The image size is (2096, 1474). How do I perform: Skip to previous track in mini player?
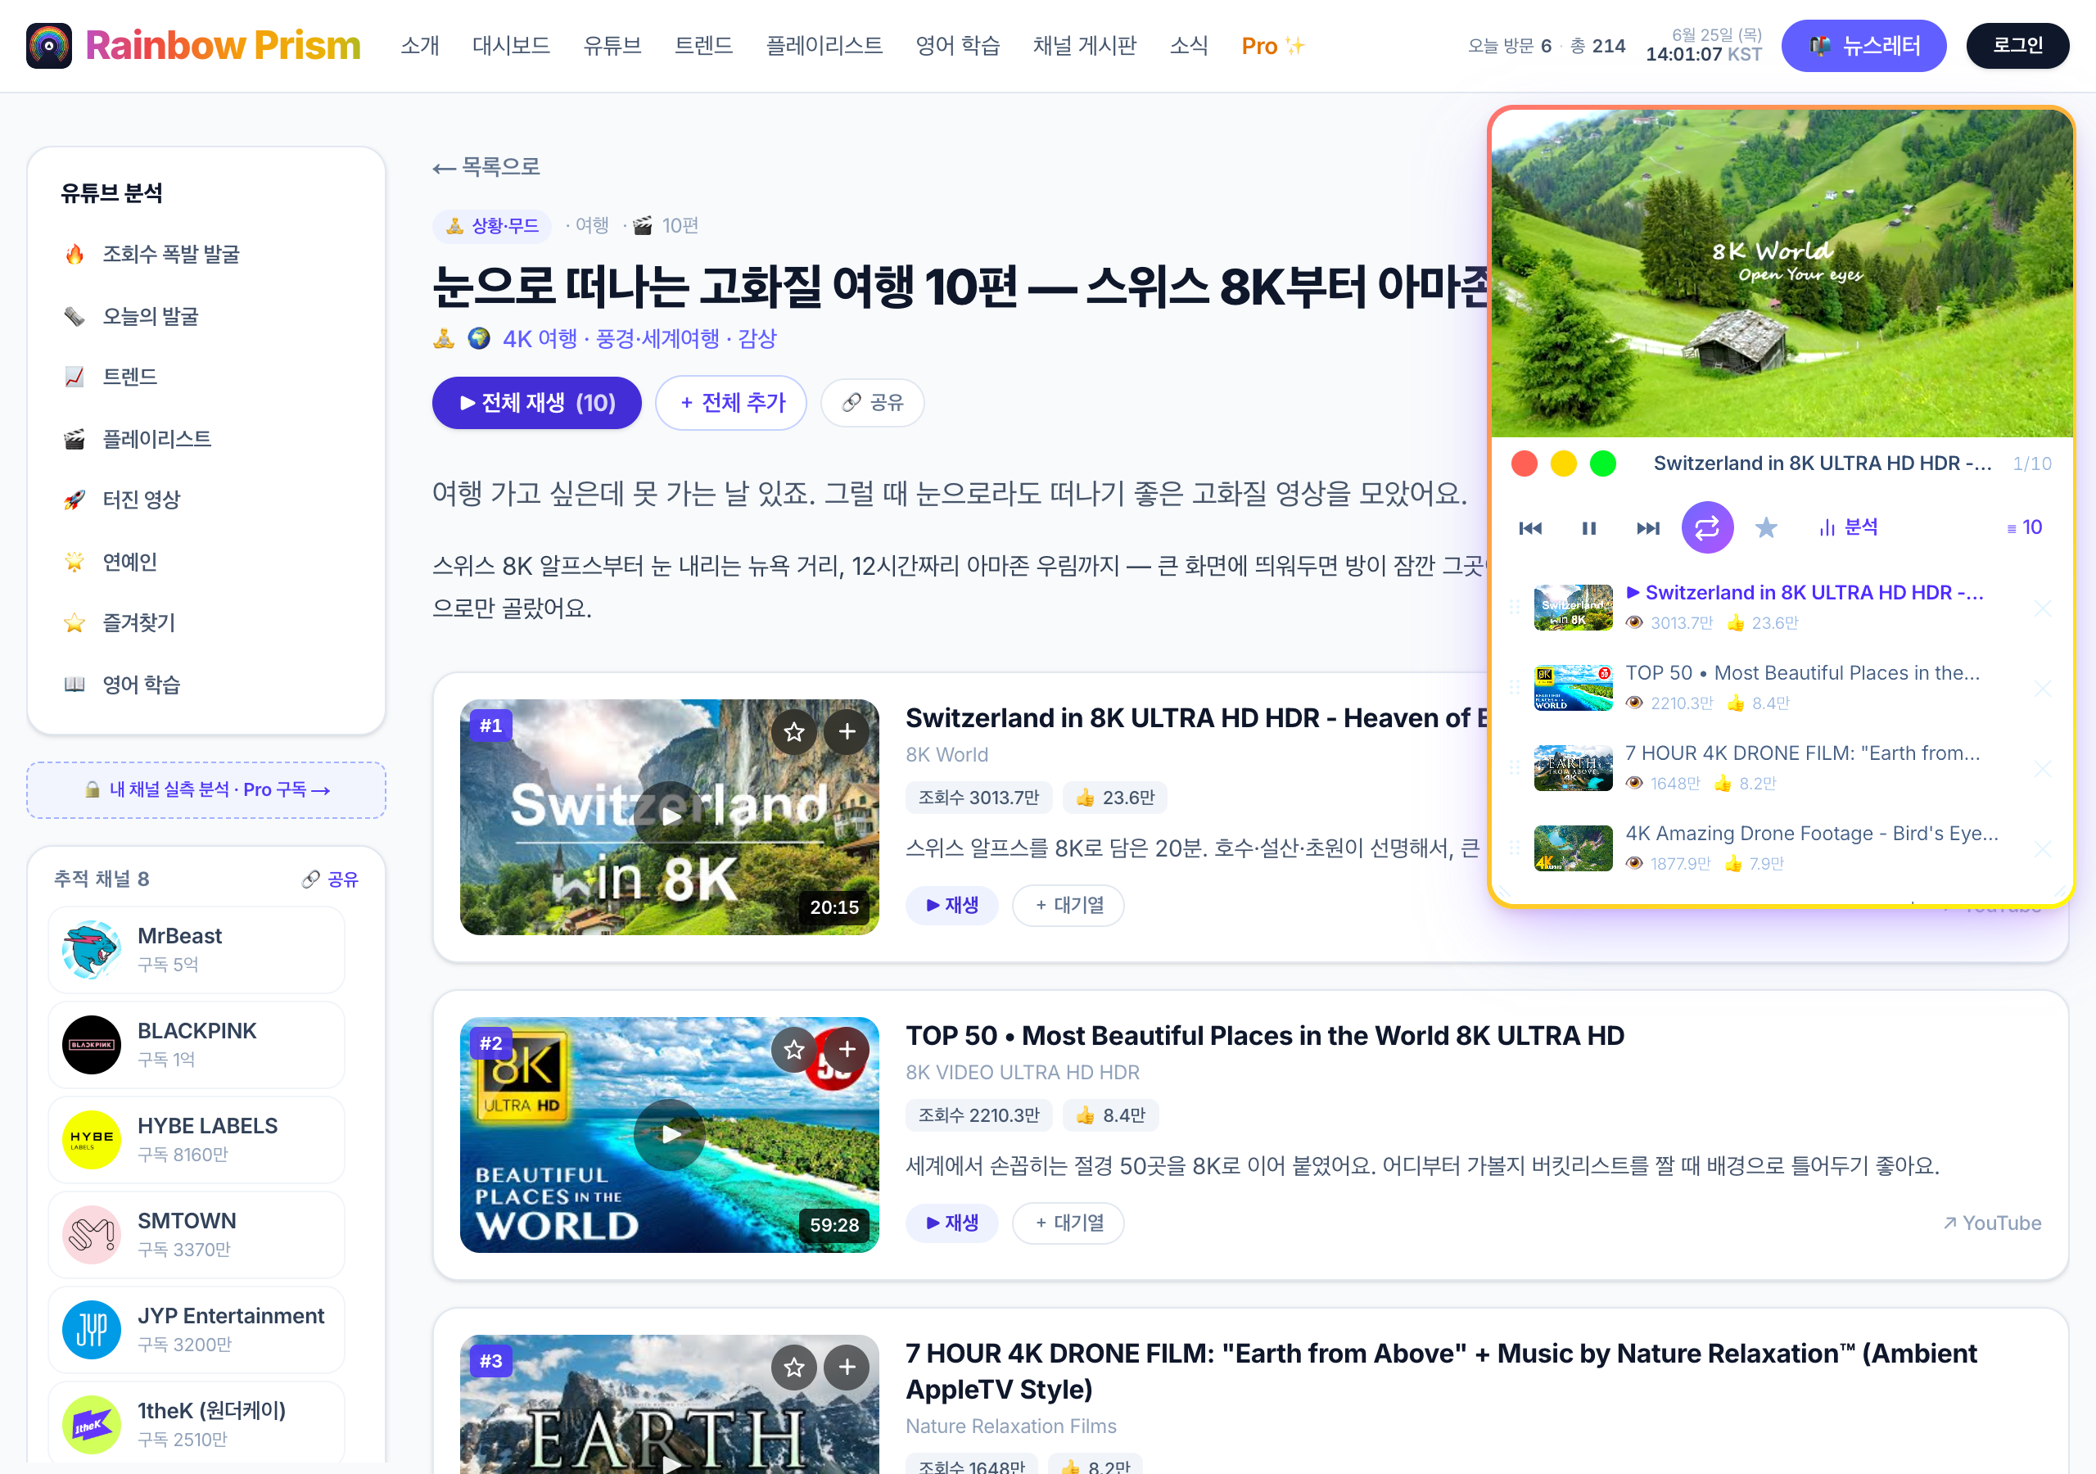pyautogui.click(x=1530, y=528)
